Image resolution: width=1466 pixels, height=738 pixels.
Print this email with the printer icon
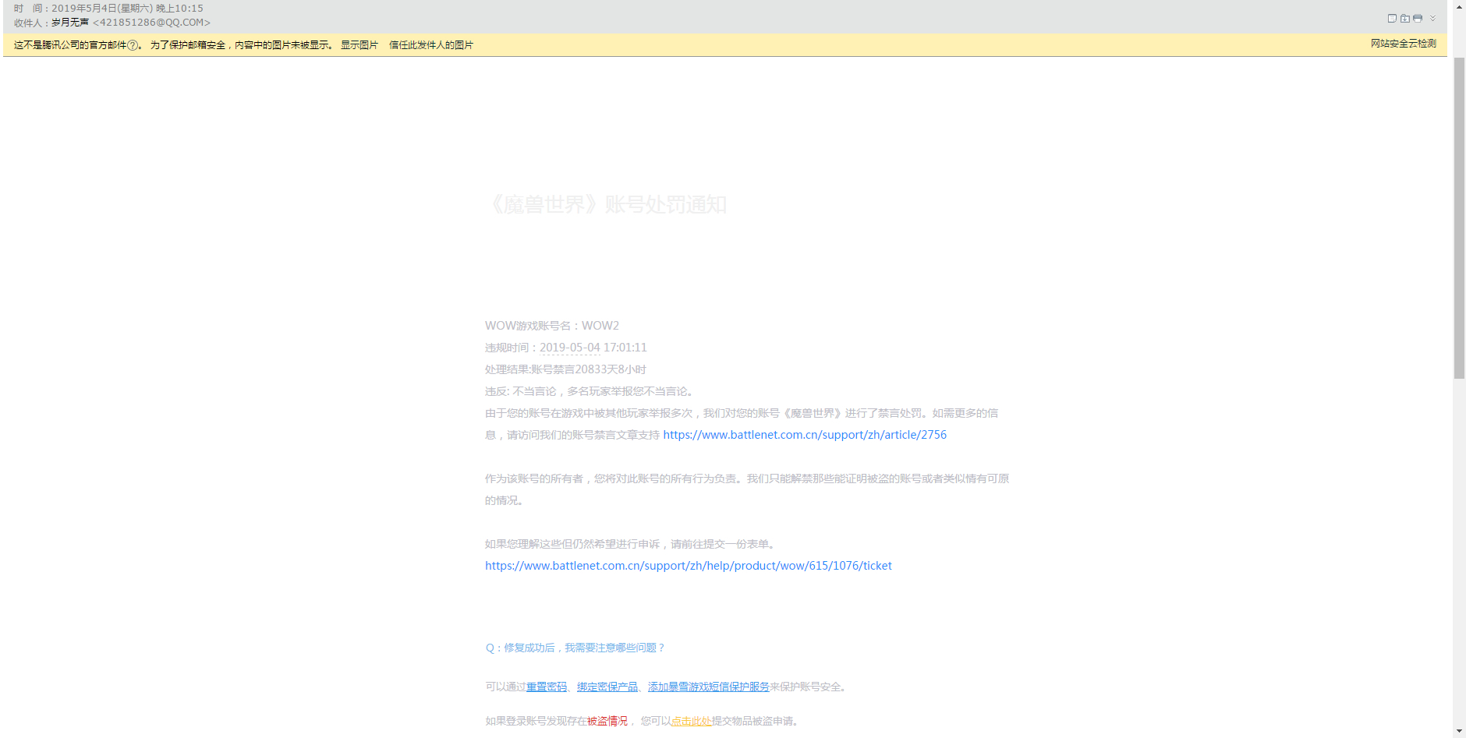pyautogui.click(x=1418, y=18)
